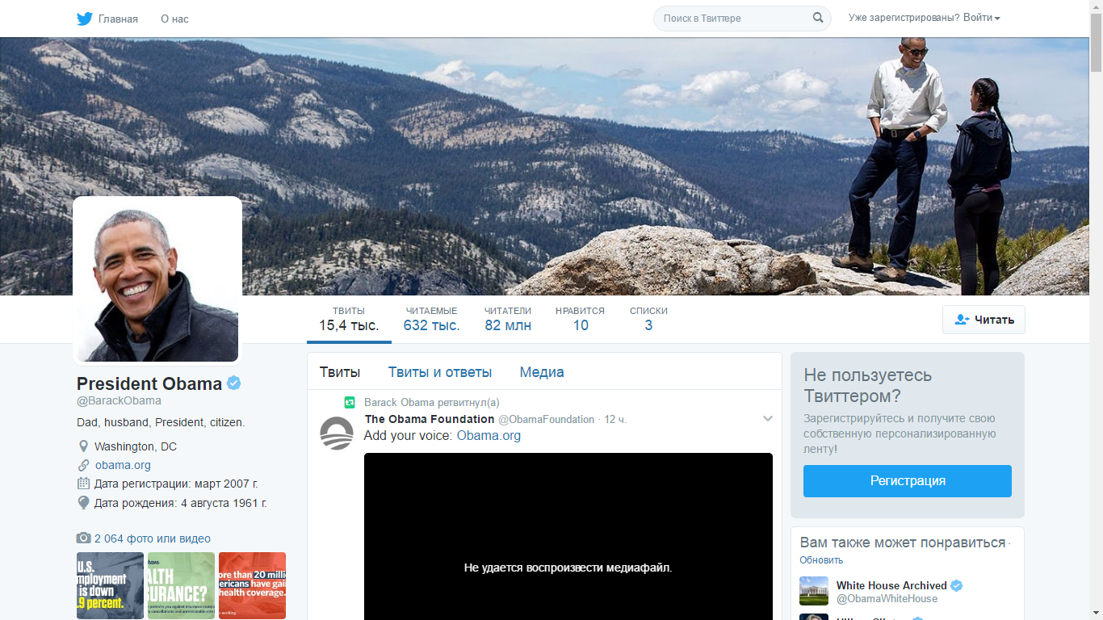Click the magnifier search icon
Viewport: 1103px width, 620px height.
pyautogui.click(x=818, y=18)
